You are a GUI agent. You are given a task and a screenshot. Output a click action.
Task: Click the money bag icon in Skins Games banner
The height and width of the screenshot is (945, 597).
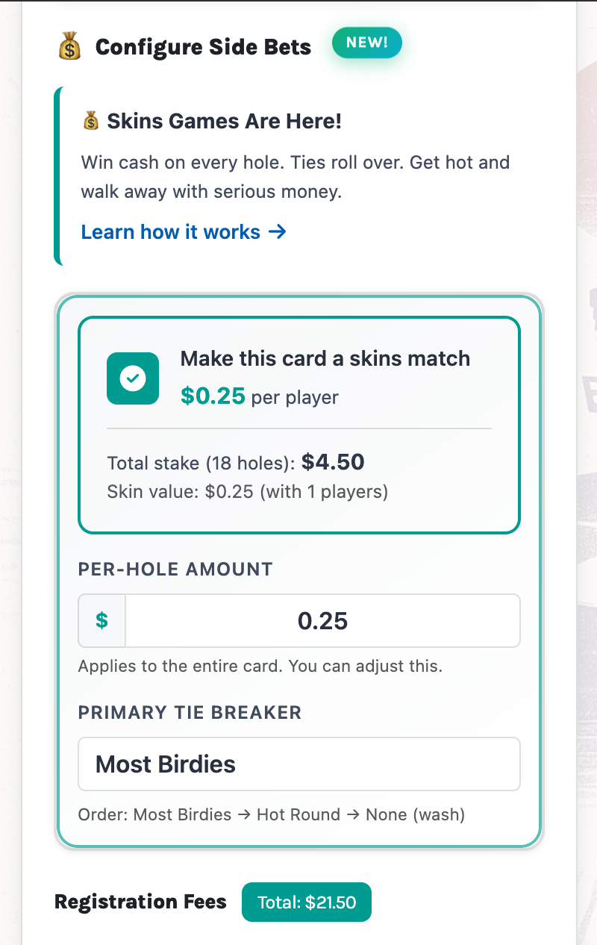(90, 120)
